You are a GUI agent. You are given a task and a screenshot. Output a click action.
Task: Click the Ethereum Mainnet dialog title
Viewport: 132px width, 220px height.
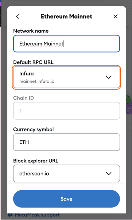point(66,16)
